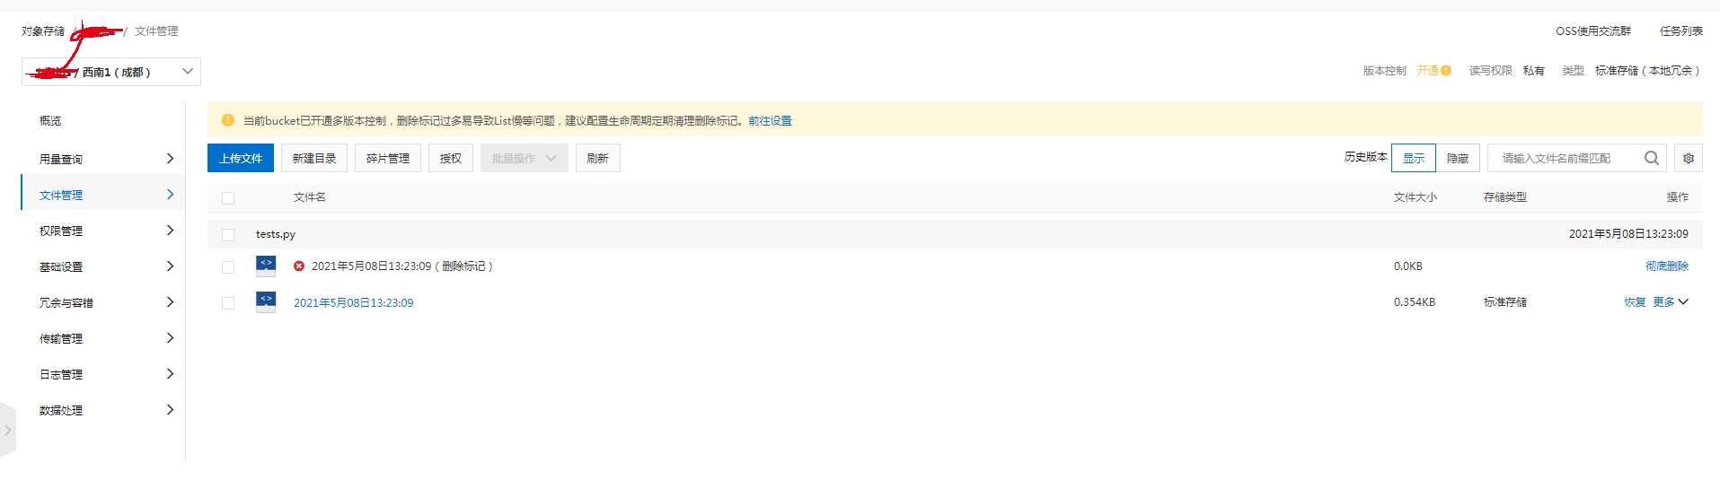Select 显示 for history versions
The height and width of the screenshot is (497, 1720).
pyautogui.click(x=1414, y=158)
